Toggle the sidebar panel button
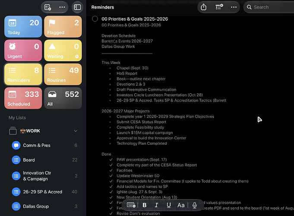 [x=77, y=7]
